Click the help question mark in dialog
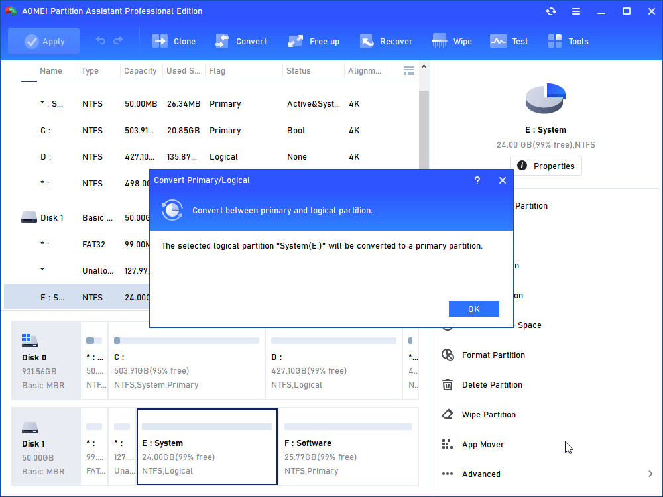Screen dimensions: 663x497 477,180
